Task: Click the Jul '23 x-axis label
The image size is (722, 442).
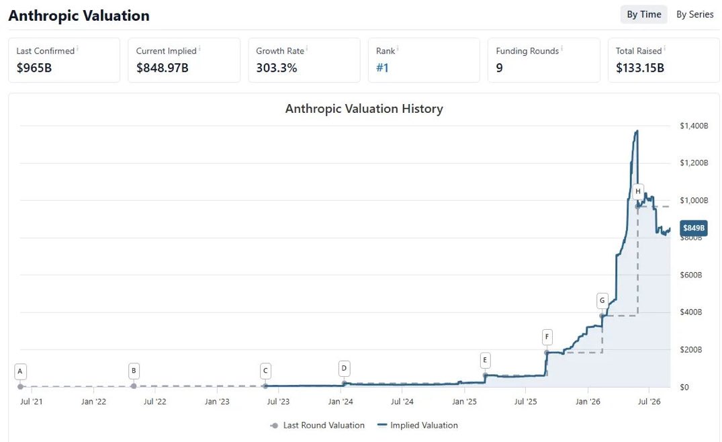Action: (278, 402)
